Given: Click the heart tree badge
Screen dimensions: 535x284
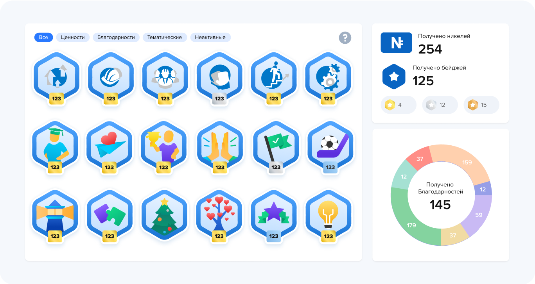Looking at the screenshot, I should (x=219, y=214).
